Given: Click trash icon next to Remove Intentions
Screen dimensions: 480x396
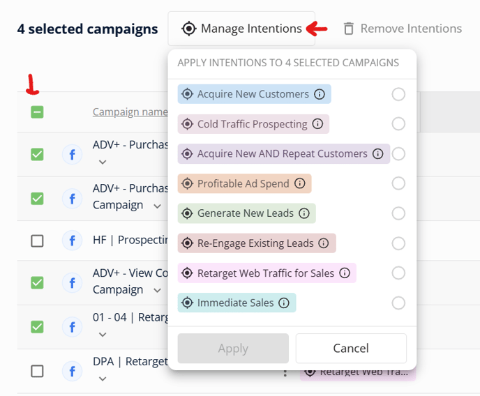Looking at the screenshot, I should (x=349, y=29).
